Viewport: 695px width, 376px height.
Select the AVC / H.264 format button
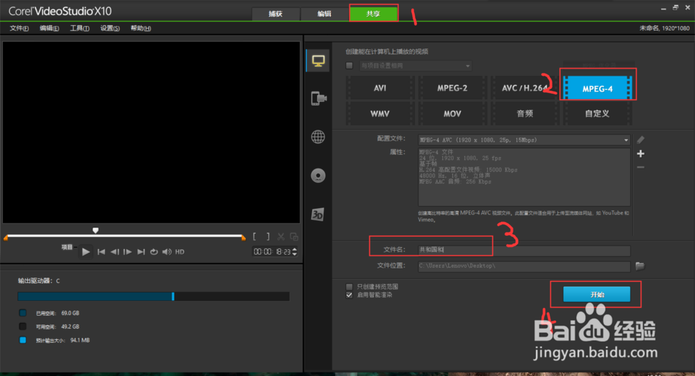click(524, 88)
